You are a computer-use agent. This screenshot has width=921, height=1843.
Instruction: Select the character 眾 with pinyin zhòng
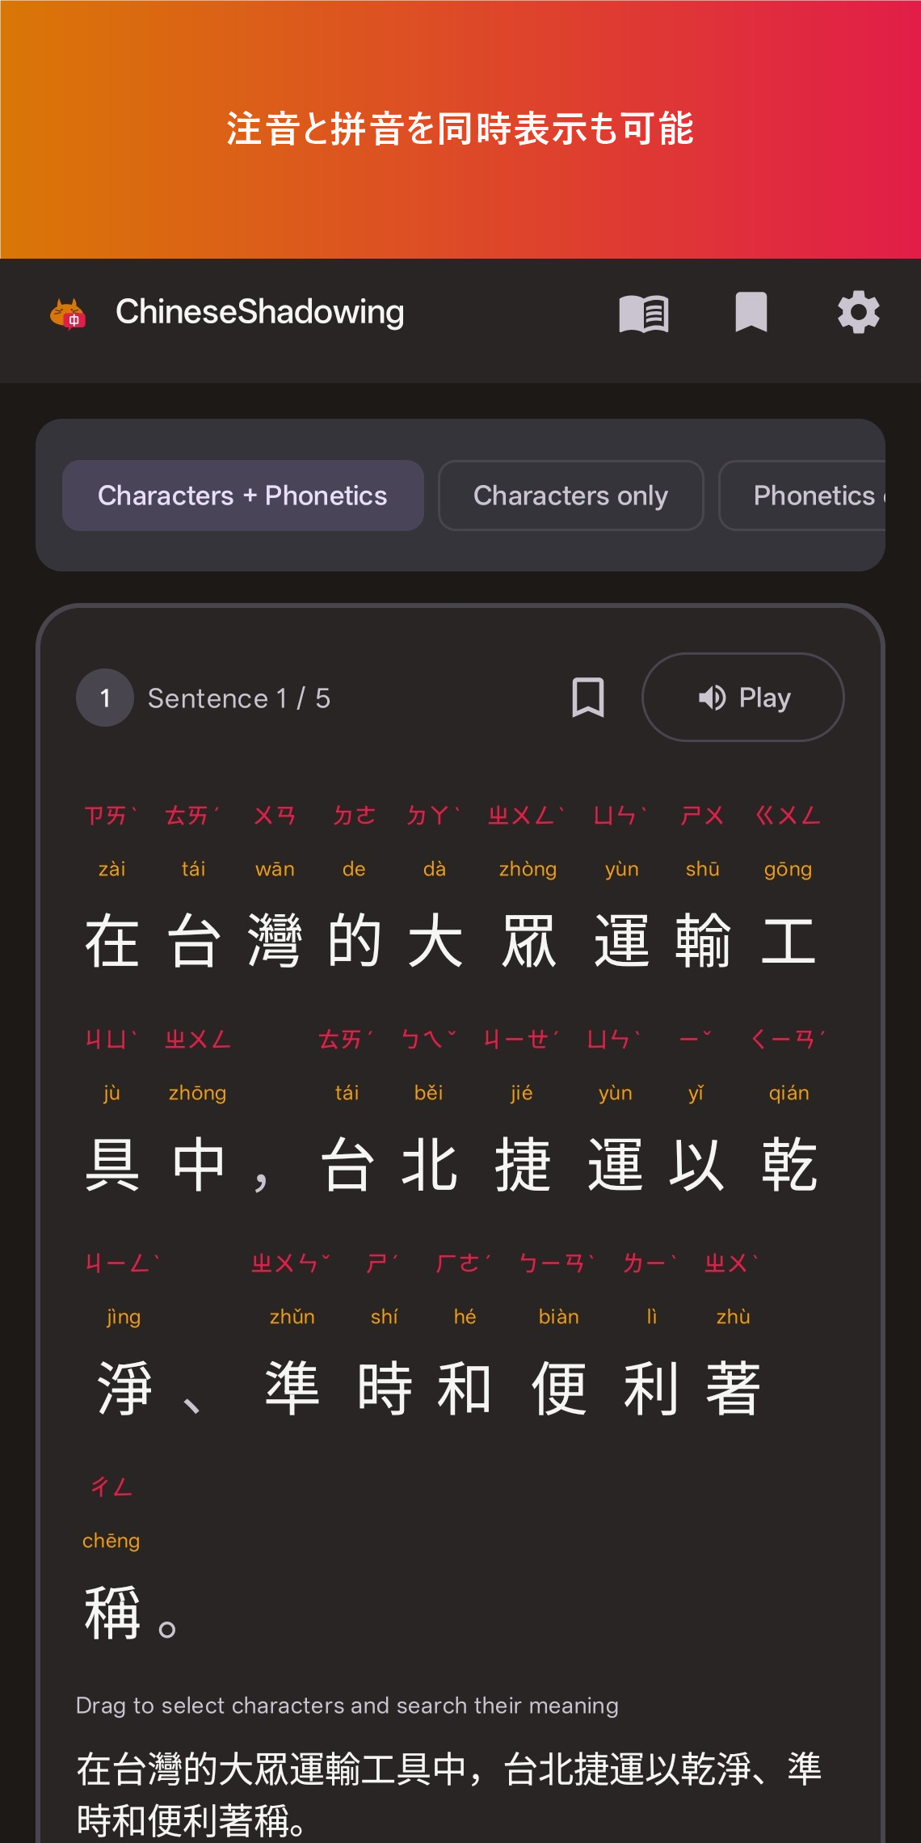point(528,941)
